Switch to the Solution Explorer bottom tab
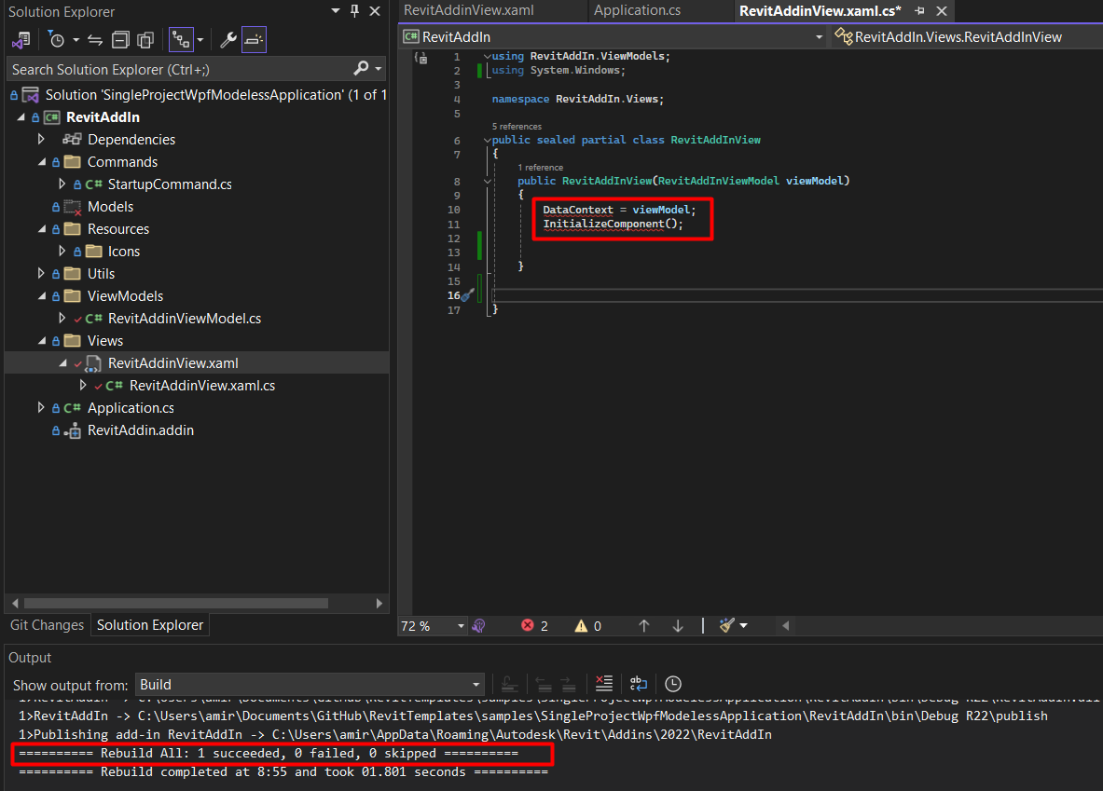Screen dimensions: 1103x791 click(x=150, y=625)
